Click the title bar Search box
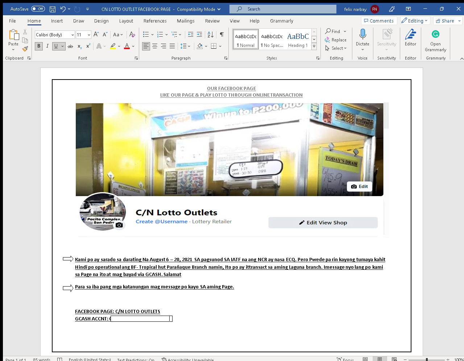 pyautogui.click(x=283, y=9)
